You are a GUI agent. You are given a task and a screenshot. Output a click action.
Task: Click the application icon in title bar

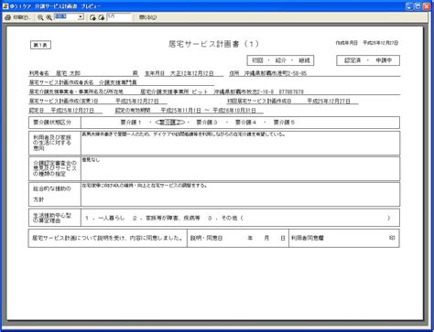click(x=5, y=6)
